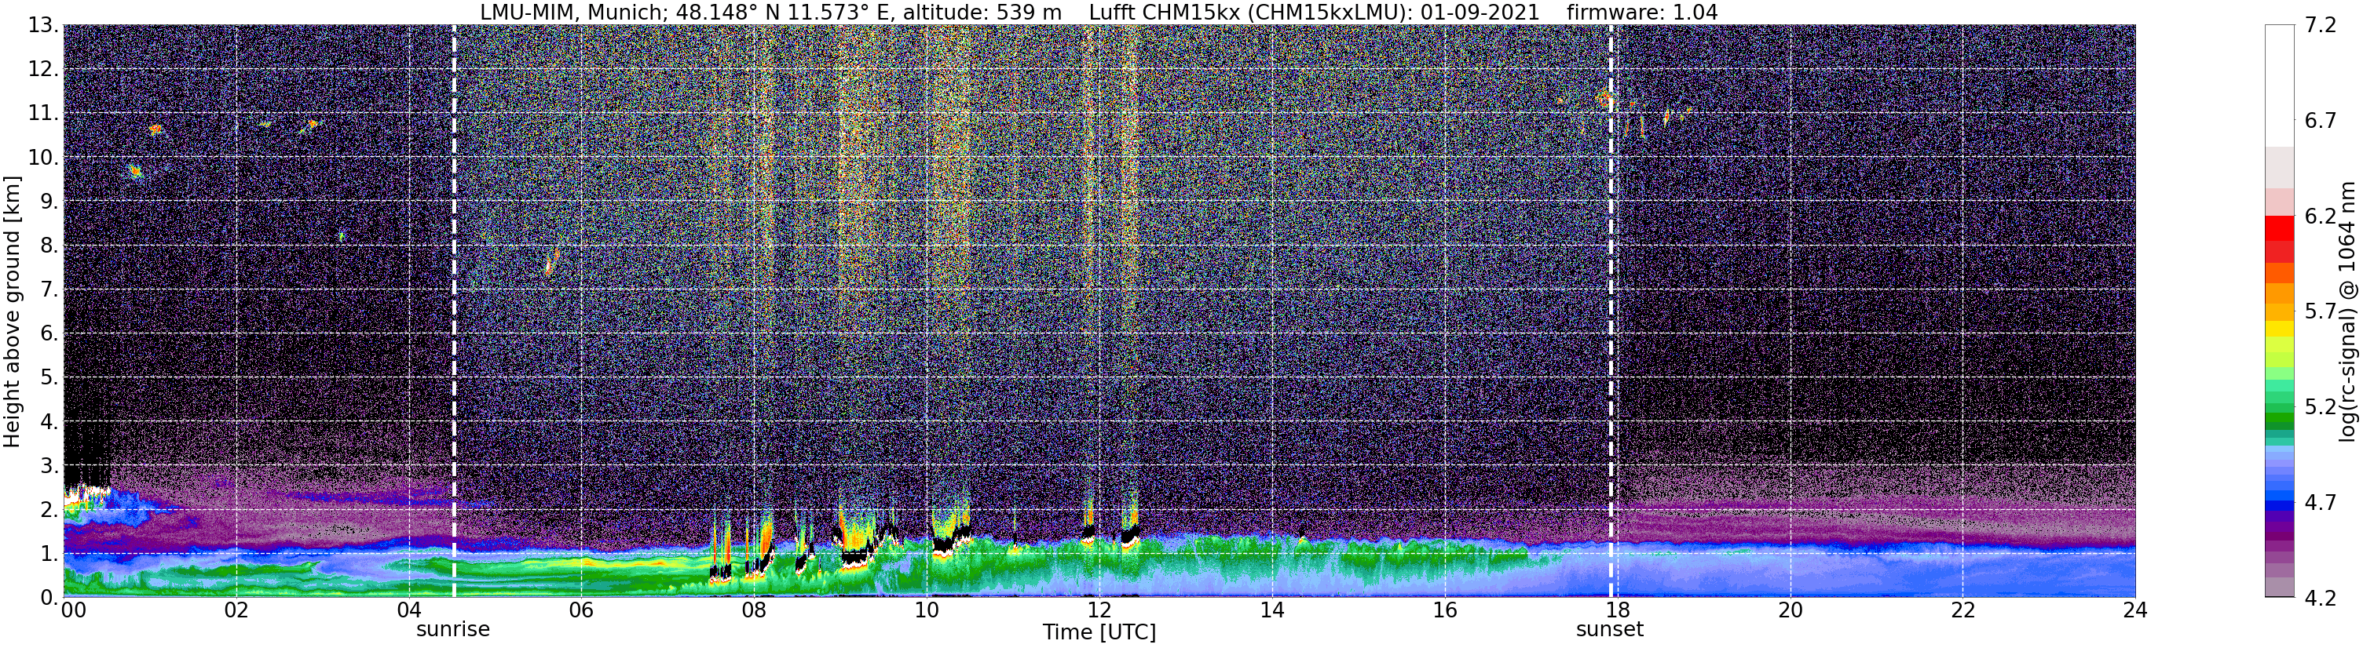The image size is (2363, 648).
Task: Click the x-axis tick label 22
Action: click(1963, 610)
